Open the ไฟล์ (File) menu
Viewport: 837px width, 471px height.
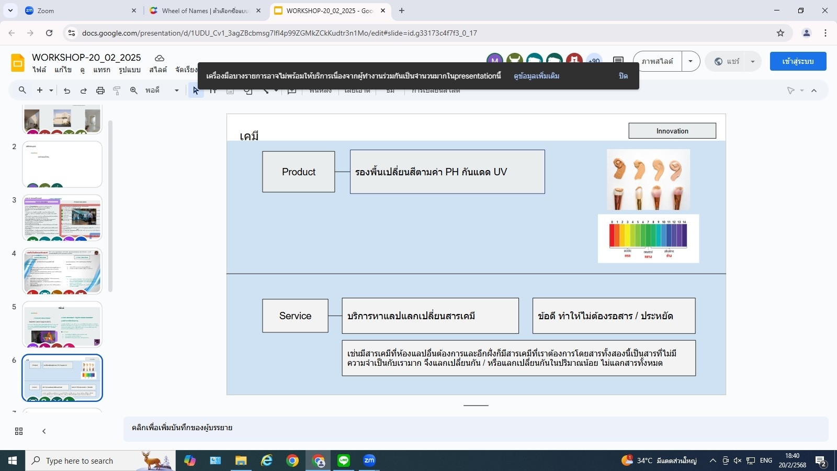[39, 70]
